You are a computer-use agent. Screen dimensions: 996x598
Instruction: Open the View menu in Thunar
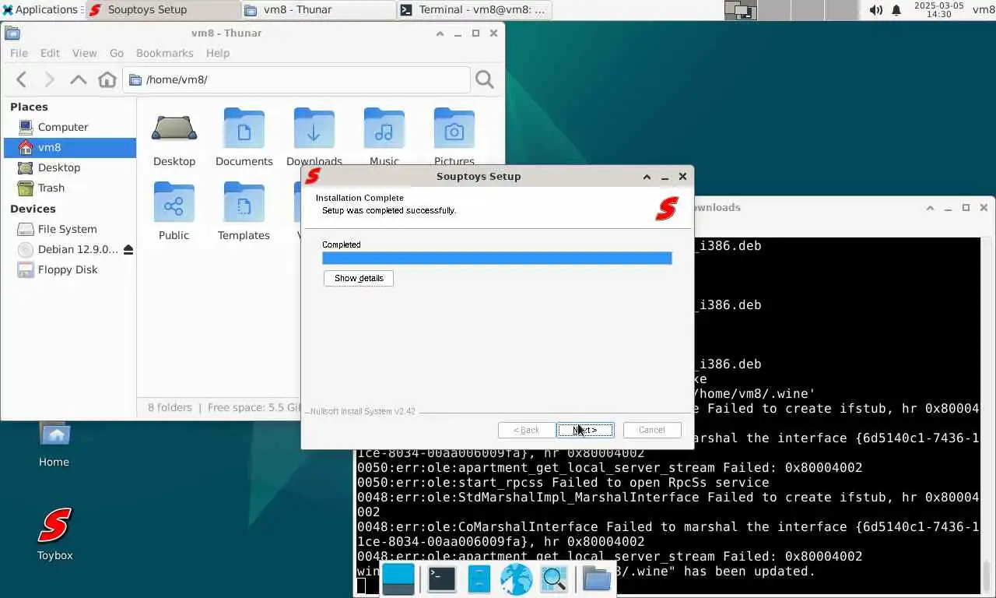click(85, 53)
